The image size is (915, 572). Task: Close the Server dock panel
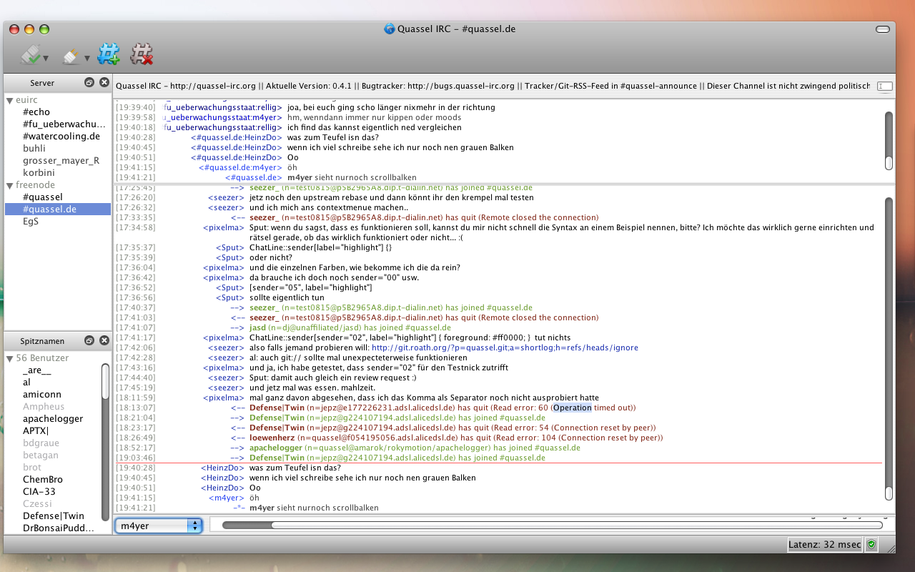[104, 83]
